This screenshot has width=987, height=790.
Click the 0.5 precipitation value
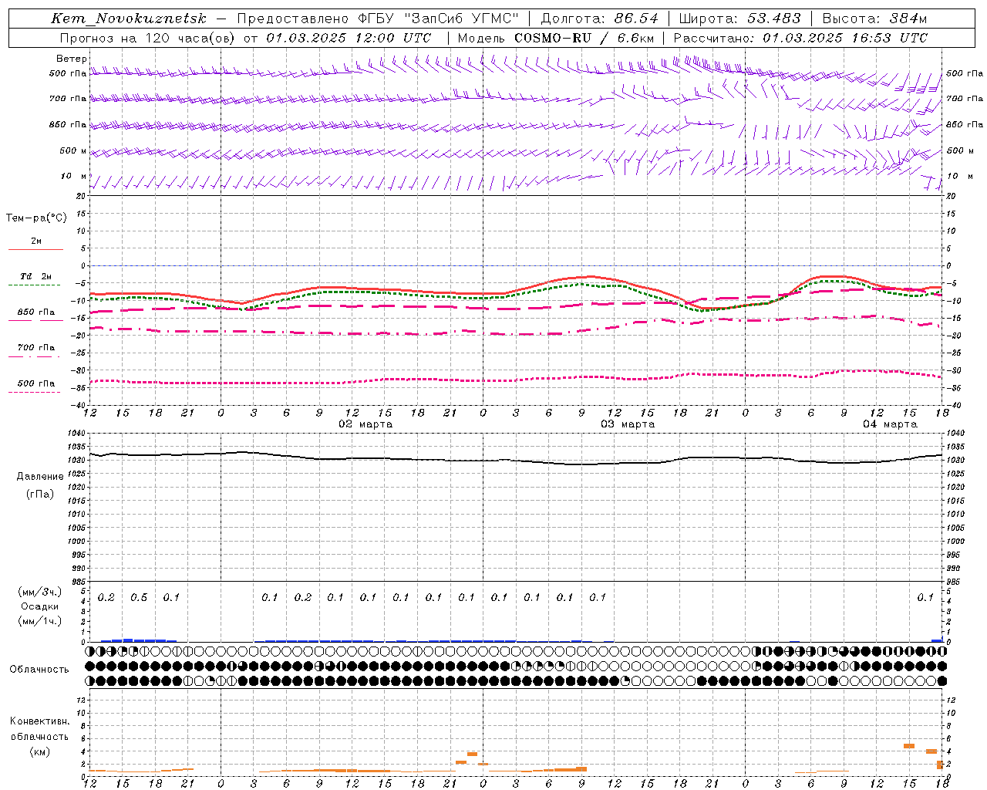point(139,598)
